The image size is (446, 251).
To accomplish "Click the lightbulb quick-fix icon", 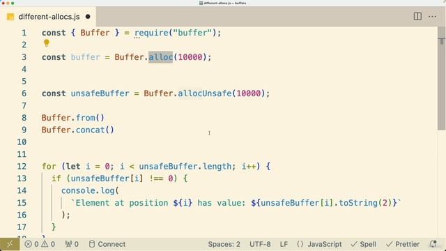I will point(47,43).
